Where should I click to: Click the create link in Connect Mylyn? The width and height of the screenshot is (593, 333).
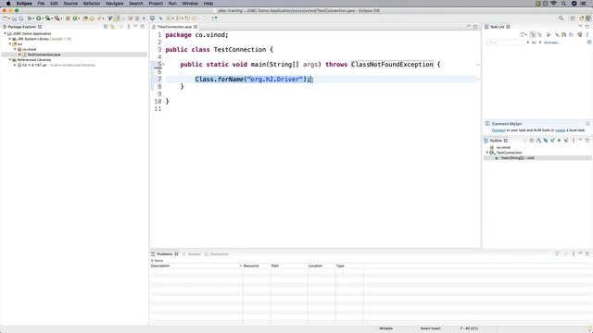click(x=560, y=130)
